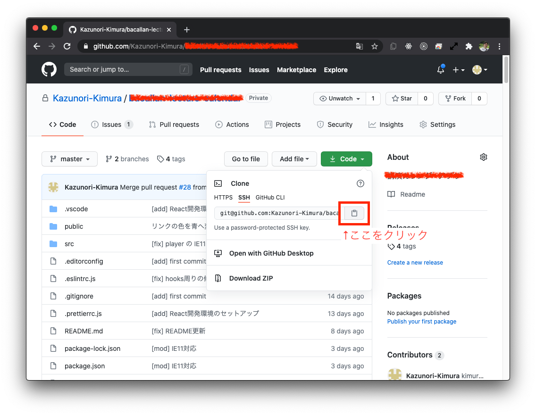The height and width of the screenshot is (415, 536).
Task: Expand the master branch dropdown
Action: pos(69,159)
